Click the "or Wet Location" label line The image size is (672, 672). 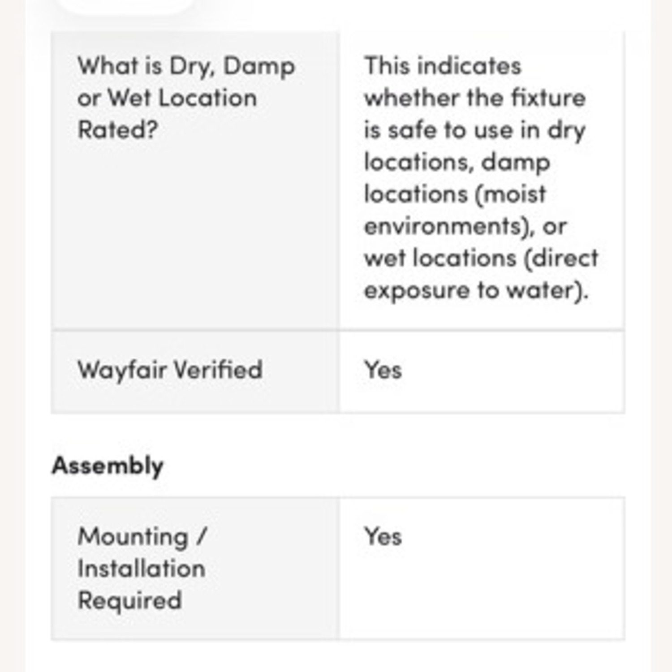167,98
